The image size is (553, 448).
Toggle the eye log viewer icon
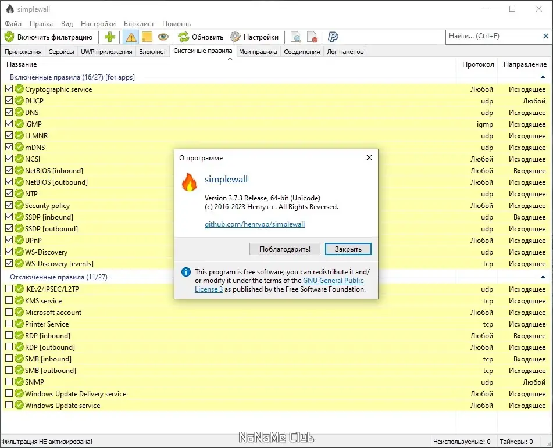163,37
